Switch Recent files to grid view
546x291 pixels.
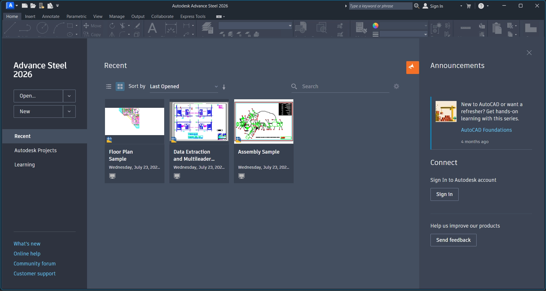(120, 86)
